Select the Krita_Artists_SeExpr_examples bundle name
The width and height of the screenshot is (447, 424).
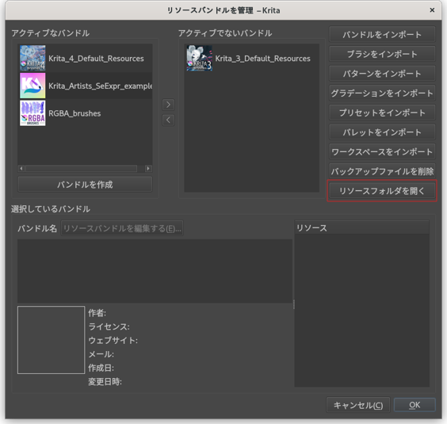100,86
